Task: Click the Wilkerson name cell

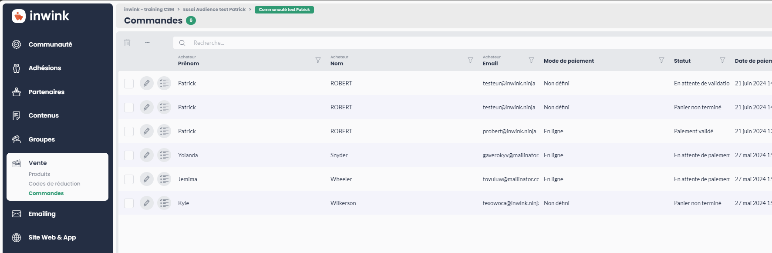Action: (x=343, y=203)
